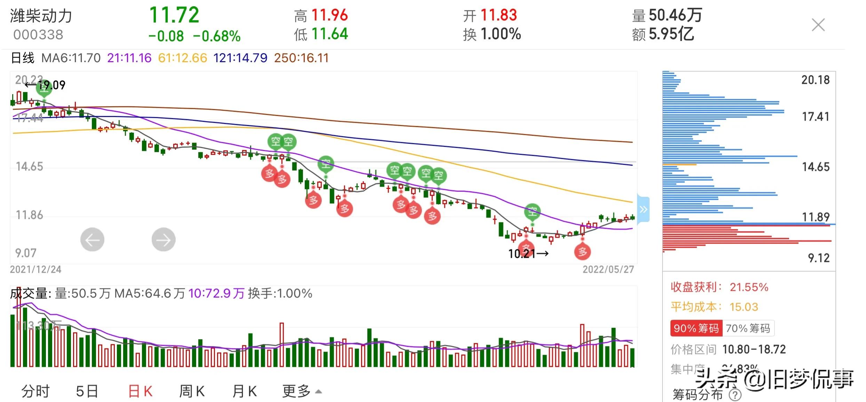The height and width of the screenshot is (402, 866).
Task: Click stock code 000338
Action: pos(38,35)
